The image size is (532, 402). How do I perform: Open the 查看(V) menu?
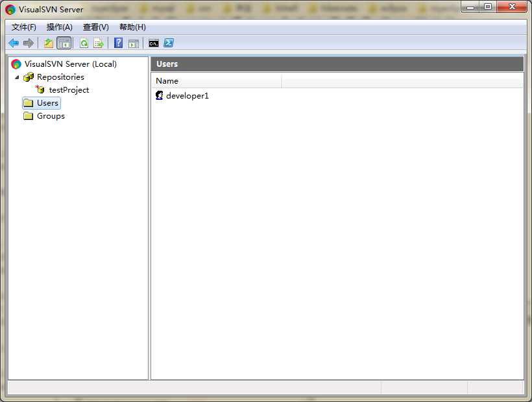(96, 27)
